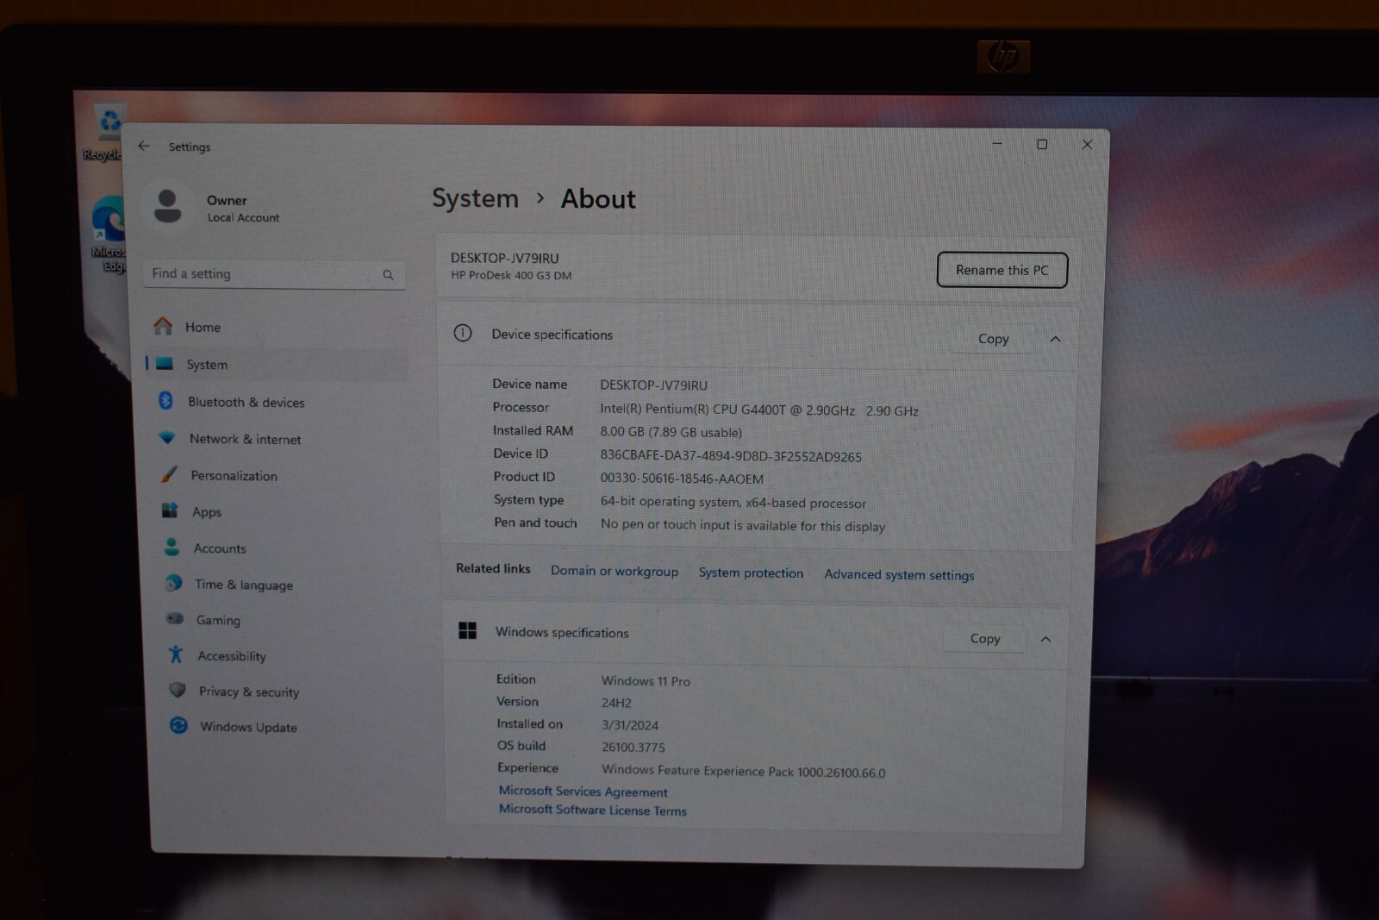Click the Device specifications info icon

463,333
